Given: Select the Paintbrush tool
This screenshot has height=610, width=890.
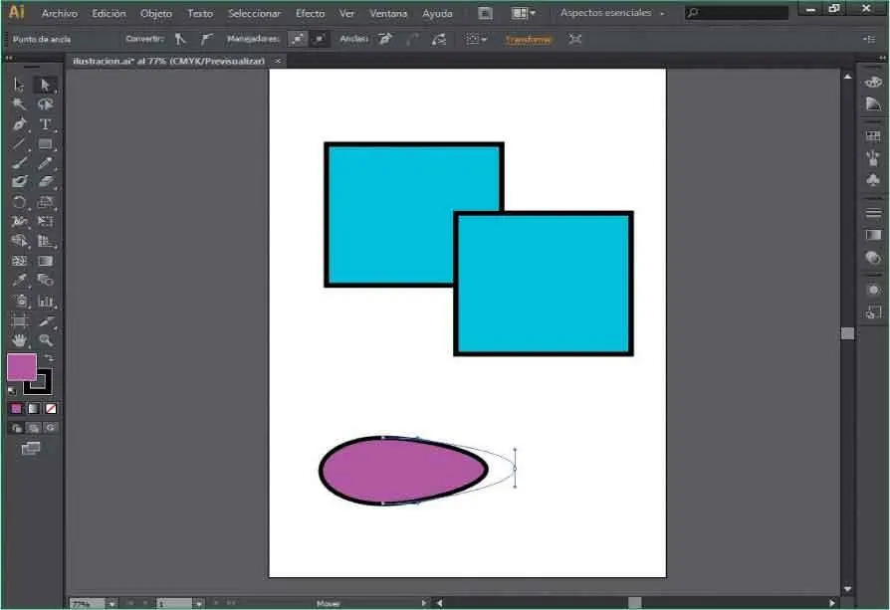Looking at the screenshot, I should [19, 163].
